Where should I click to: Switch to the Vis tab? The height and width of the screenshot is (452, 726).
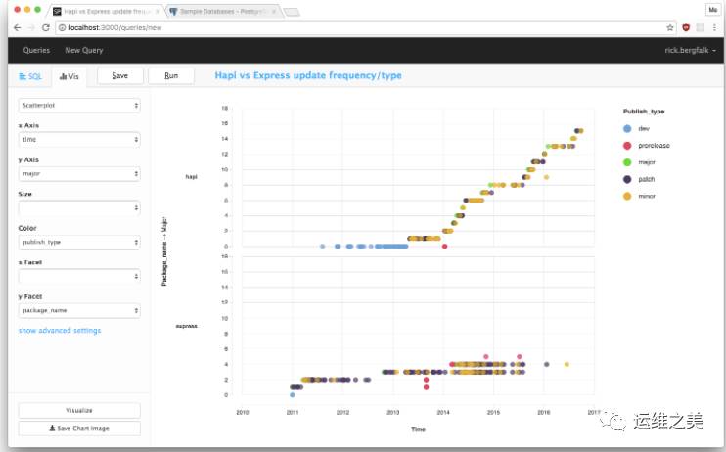(69, 76)
